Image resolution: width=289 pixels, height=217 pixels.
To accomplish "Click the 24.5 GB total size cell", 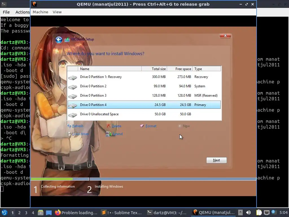I will pyautogui.click(x=160, y=105).
